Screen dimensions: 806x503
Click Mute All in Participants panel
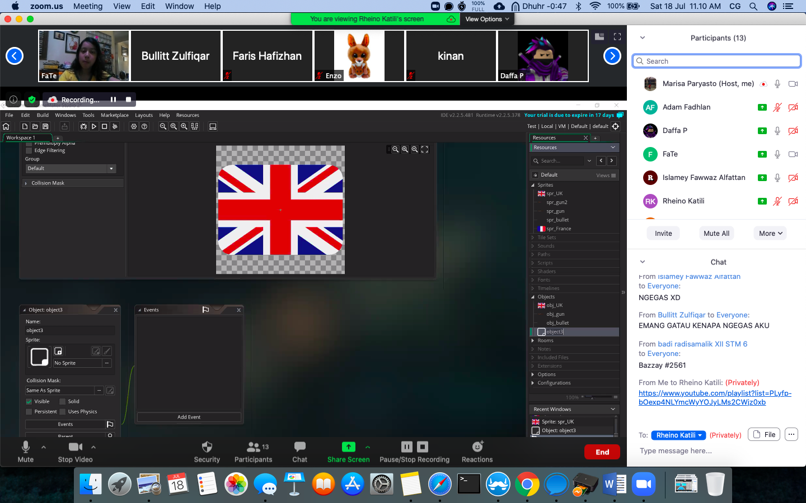click(716, 234)
